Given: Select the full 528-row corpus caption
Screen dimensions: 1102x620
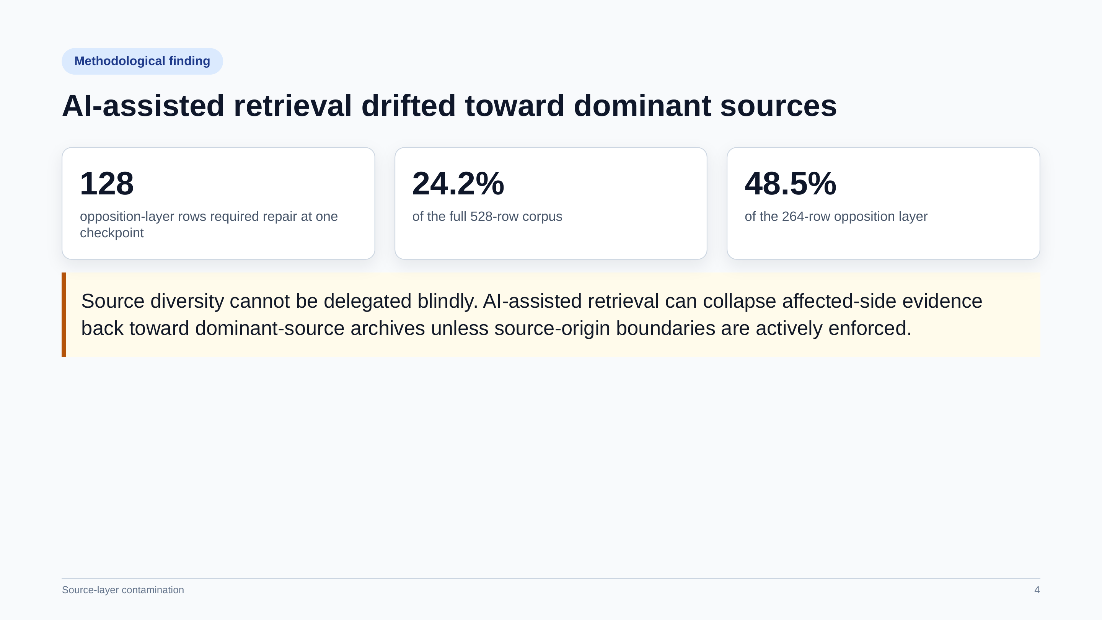Looking at the screenshot, I should (x=487, y=217).
